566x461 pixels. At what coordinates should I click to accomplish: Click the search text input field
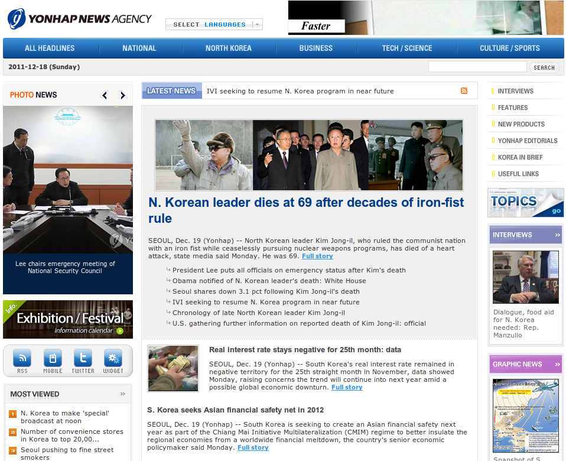(x=477, y=67)
